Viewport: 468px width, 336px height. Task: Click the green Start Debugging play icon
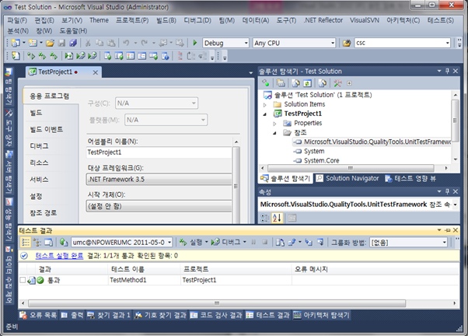pos(195,43)
